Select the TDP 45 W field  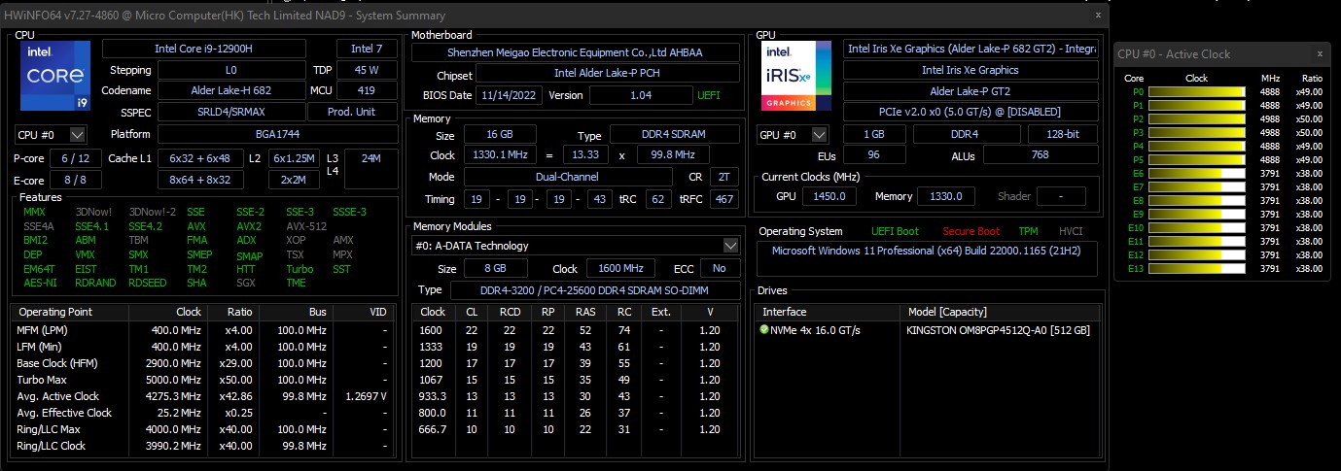[367, 70]
